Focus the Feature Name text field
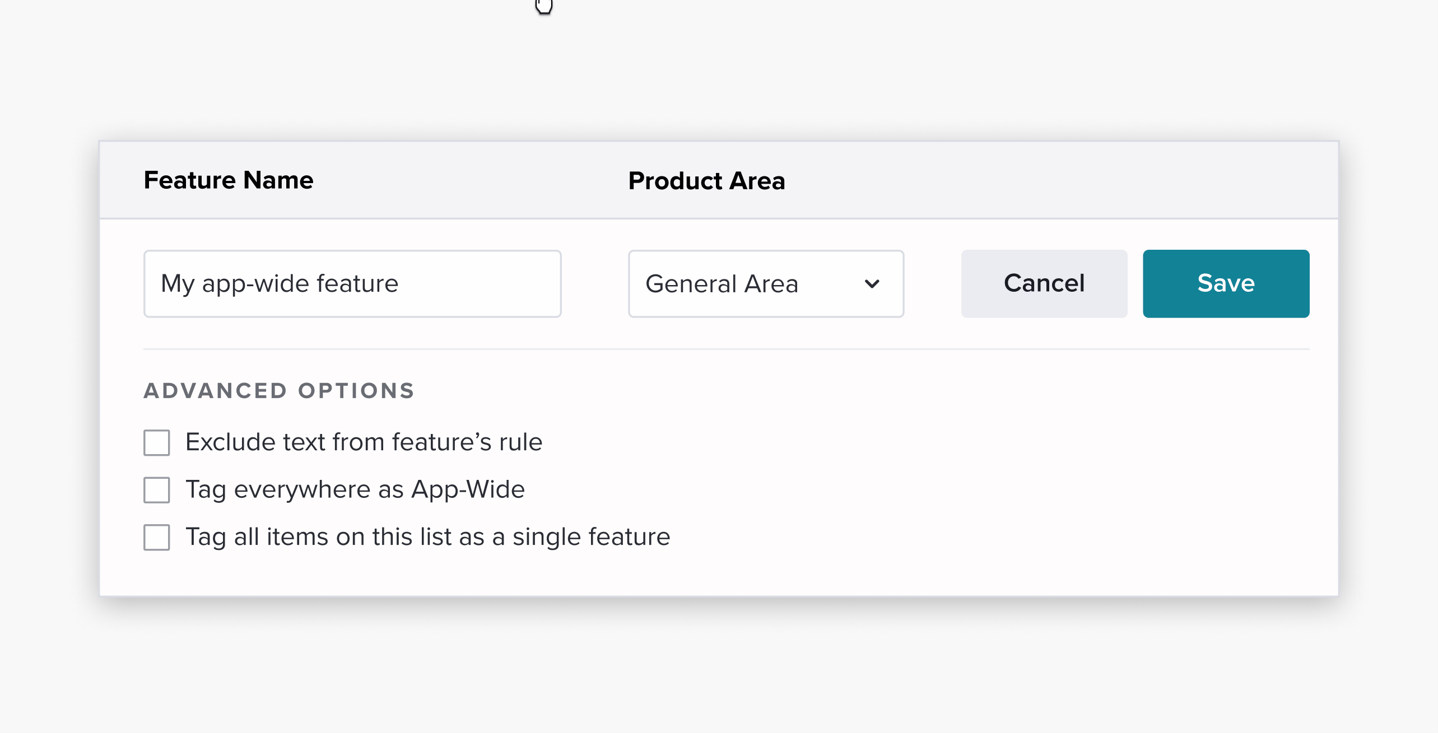The width and height of the screenshot is (1438, 733). tap(352, 283)
